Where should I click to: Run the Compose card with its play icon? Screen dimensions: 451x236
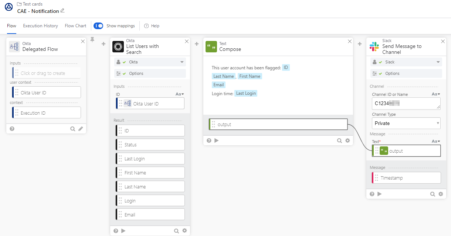pos(217,140)
